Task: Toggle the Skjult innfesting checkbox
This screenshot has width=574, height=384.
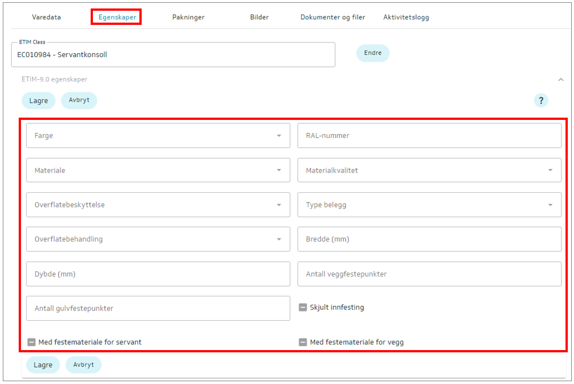Action: (x=303, y=308)
